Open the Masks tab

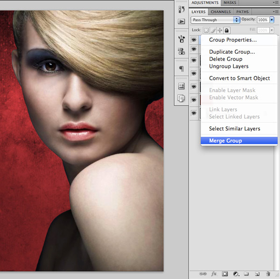click(x=230, y=3)
